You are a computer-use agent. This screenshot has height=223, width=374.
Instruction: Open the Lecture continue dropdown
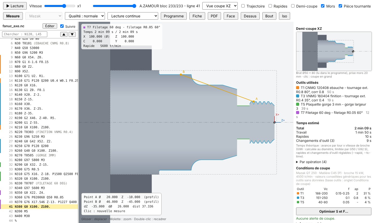click(x=133, y=16)
